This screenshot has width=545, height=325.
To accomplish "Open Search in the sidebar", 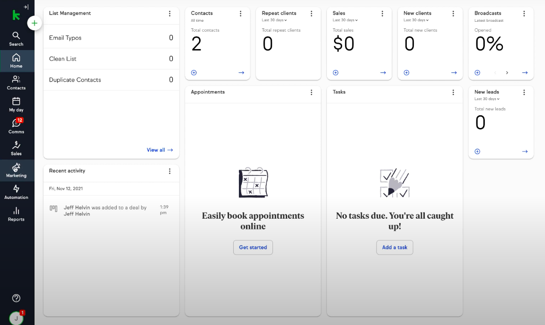I will point(16,39).
